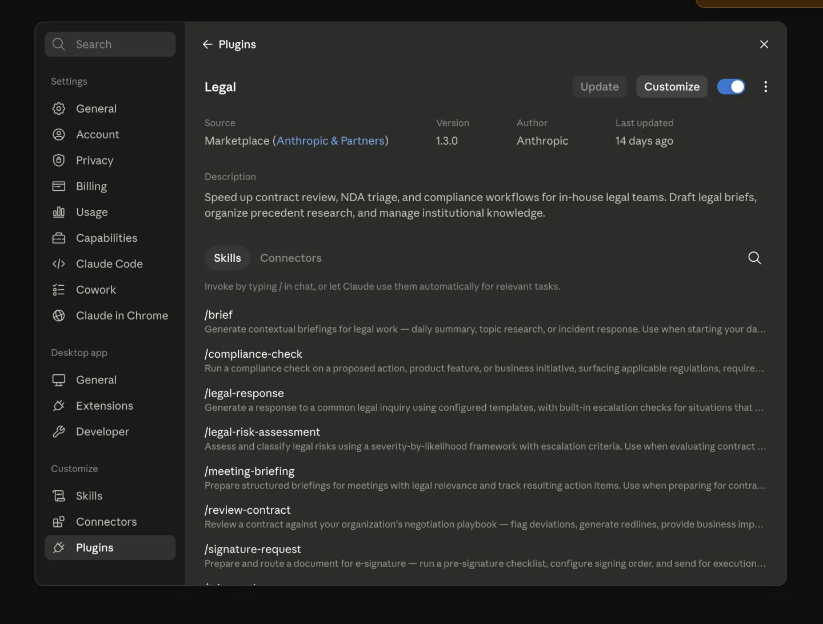
Task: Click the version number 1.3.0
Action: coord(447,141)
